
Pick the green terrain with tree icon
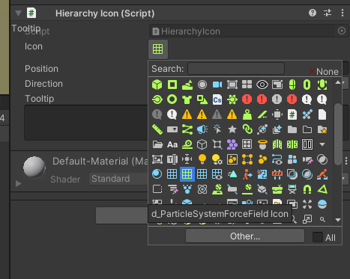187,85
